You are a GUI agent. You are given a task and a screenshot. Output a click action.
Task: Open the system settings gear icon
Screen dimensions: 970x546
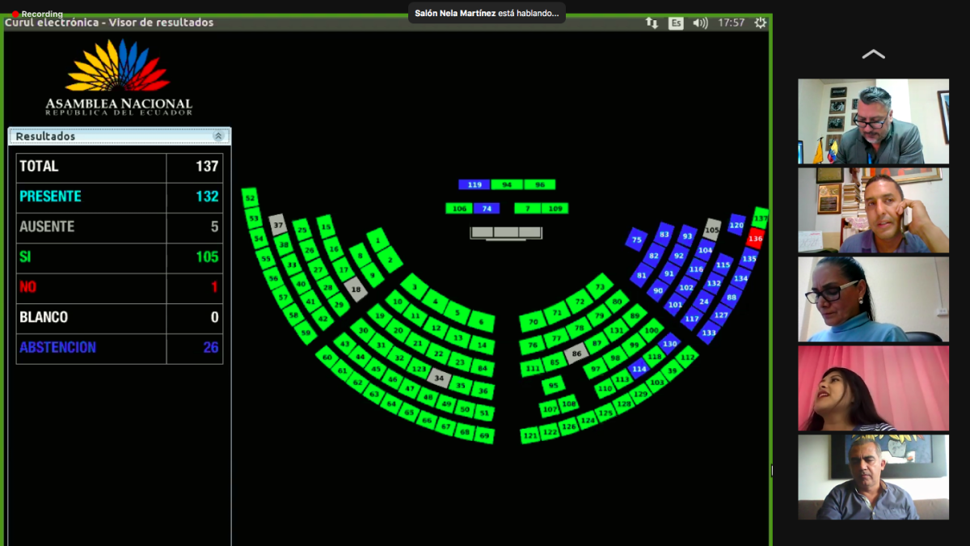click(760, 23)
